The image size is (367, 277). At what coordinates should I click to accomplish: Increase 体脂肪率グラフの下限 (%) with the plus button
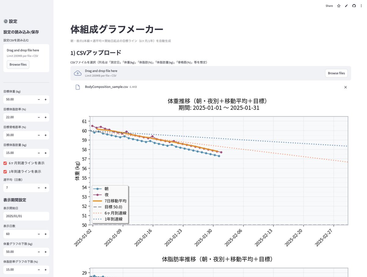[x=46, y=270]
